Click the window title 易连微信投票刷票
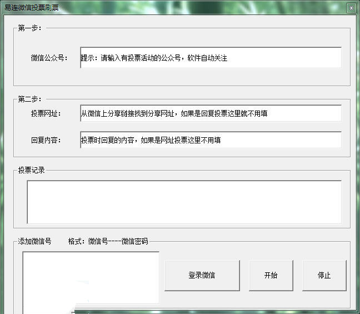The image size is (360, 314). point(32,8)
